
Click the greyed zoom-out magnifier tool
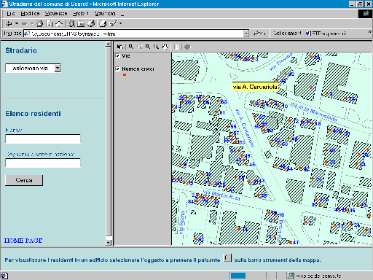(140, 47)
